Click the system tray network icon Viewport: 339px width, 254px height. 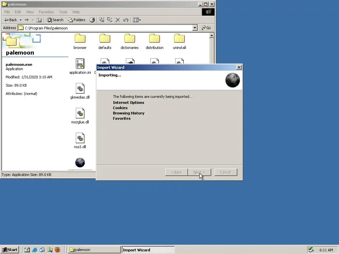311,250
